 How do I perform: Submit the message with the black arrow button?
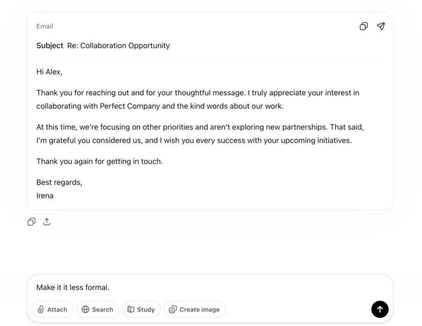(380, 310)
